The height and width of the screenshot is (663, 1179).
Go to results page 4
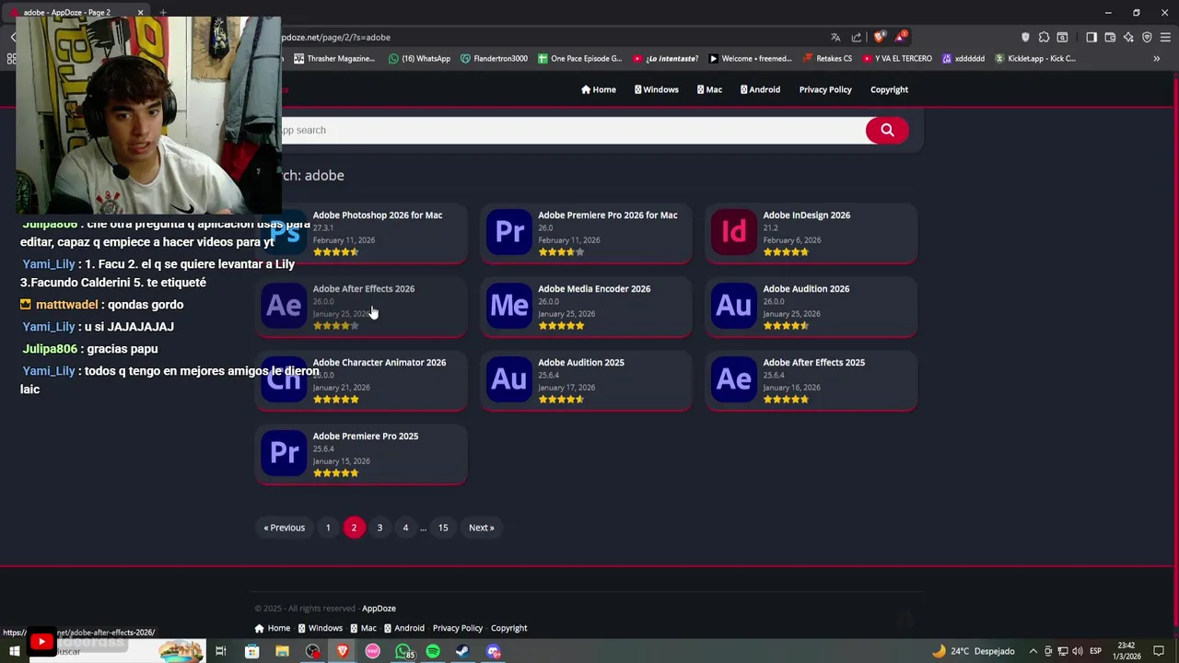click(x=405, y=528)
